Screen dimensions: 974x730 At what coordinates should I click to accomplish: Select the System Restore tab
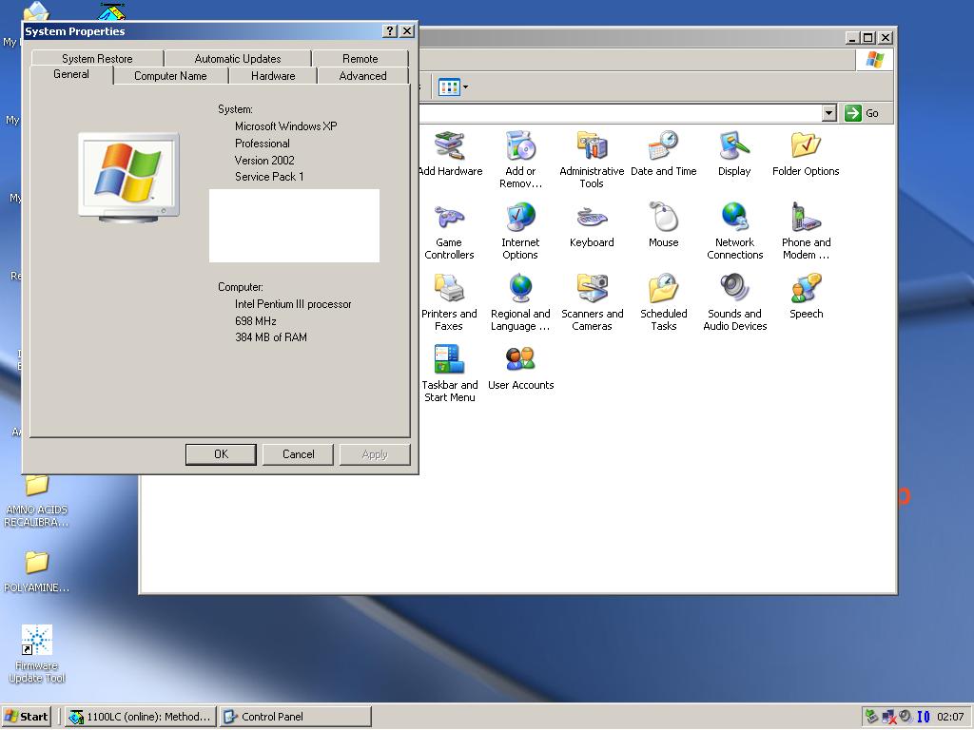pyautogui.click(x=97, y=59)
